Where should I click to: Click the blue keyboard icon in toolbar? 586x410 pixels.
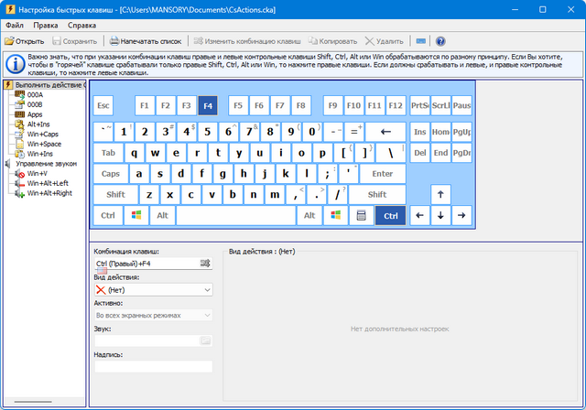[421, 41]
